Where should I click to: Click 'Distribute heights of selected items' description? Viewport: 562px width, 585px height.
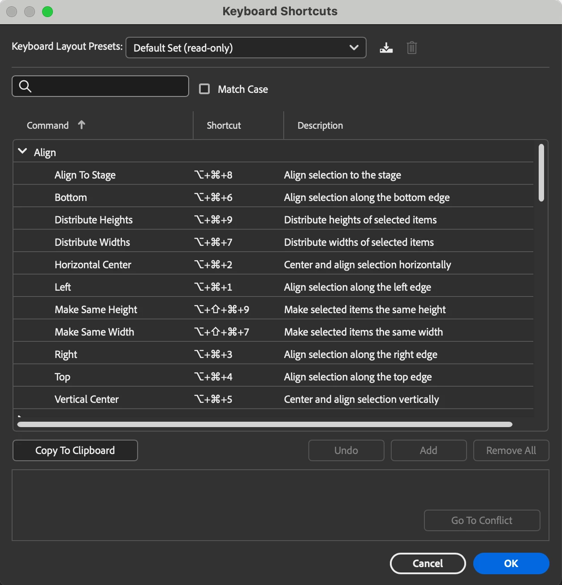coord(360,220)
